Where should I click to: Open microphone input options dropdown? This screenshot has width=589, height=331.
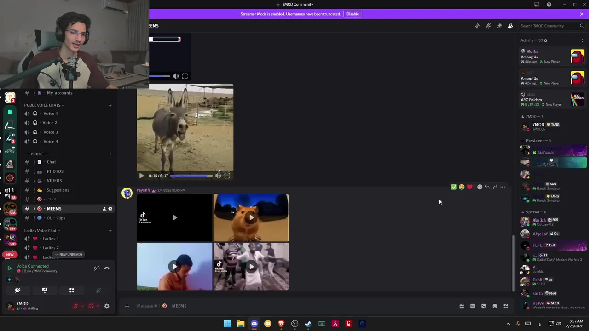pos(82,306)
